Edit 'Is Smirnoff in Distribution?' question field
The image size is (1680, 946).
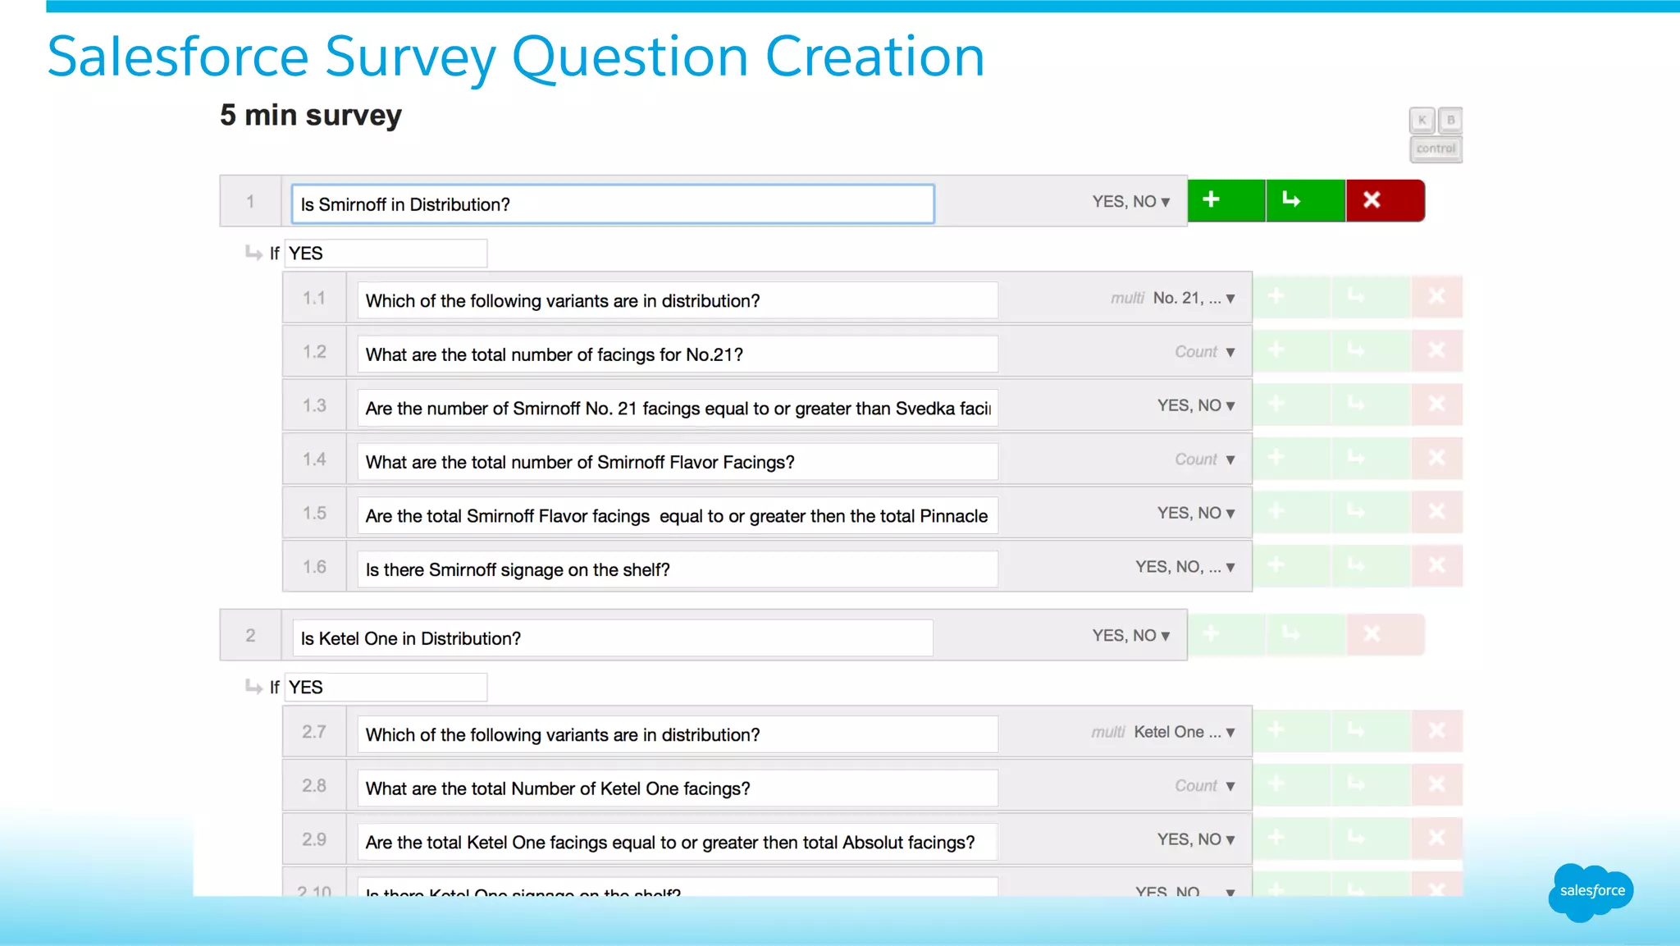coord(613,204)
